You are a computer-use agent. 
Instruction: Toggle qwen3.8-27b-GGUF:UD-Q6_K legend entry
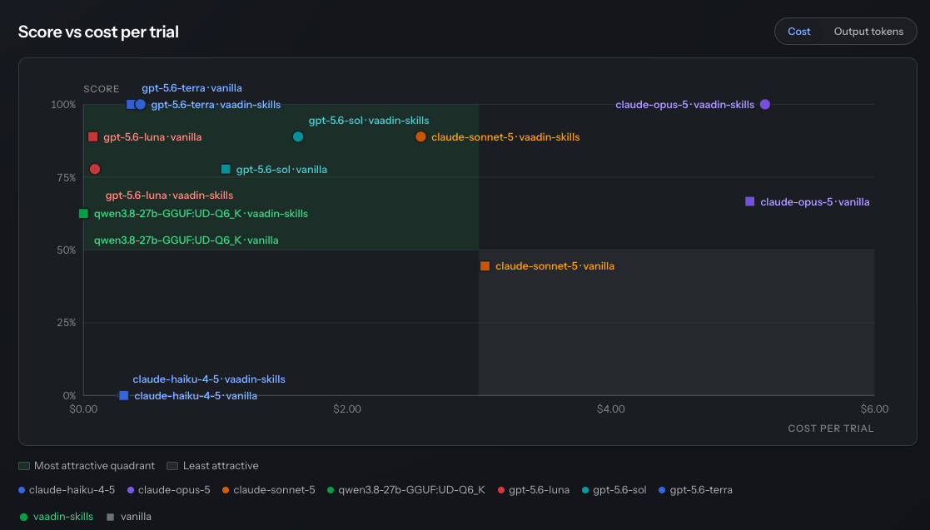click(405, 490)
